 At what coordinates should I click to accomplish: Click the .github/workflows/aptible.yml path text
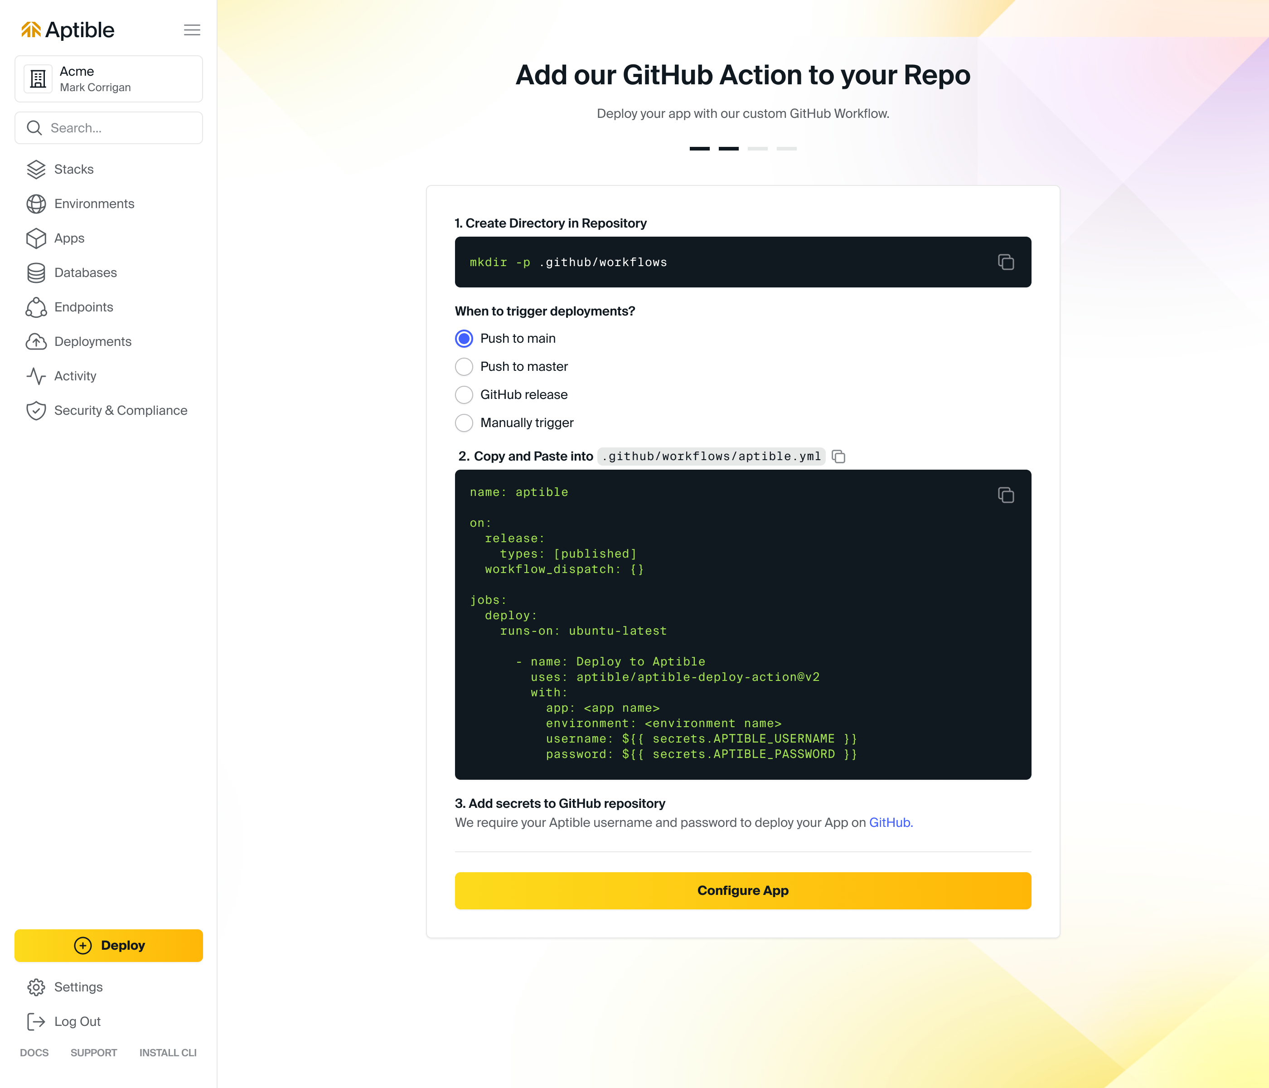click(712, 457)
